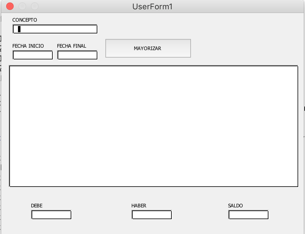Click the FECHA INICIO input field

pos(33,55)
